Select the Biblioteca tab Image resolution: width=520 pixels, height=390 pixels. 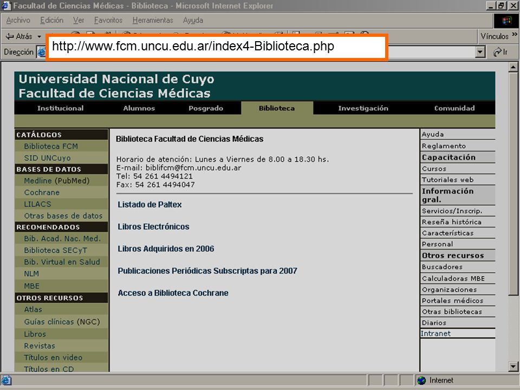pos(277,108)
